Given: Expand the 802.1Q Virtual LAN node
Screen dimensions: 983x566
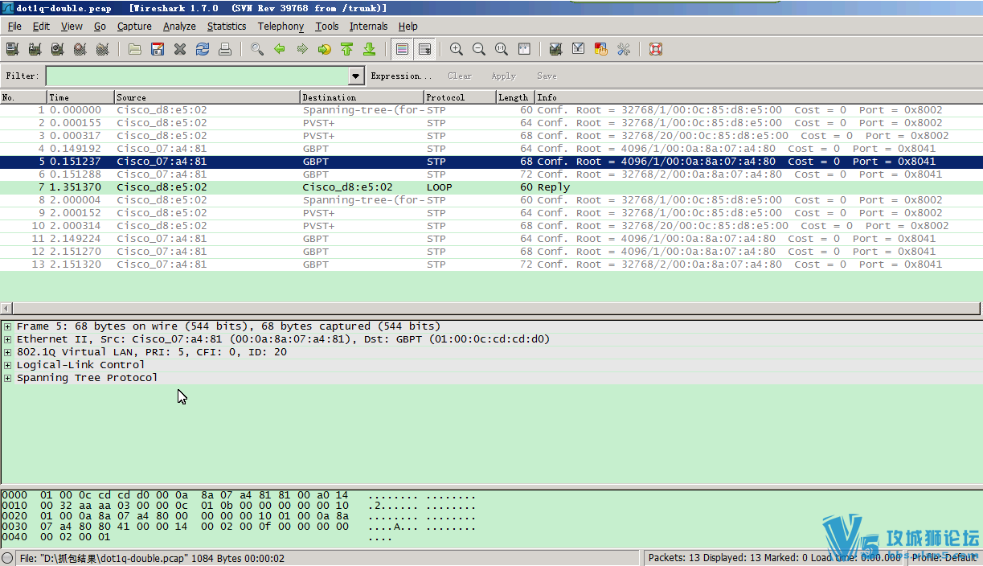Looking at the screenshot, I should pyautogui.click(x=7, y=352).
